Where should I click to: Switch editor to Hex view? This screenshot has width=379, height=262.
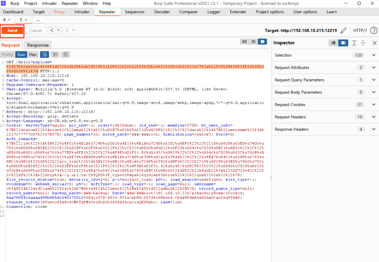coord(33,55)
